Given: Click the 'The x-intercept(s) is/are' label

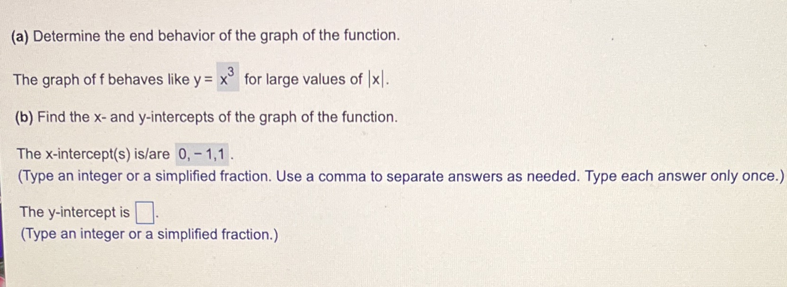Looking at the screenshot, I should point(94,153).
